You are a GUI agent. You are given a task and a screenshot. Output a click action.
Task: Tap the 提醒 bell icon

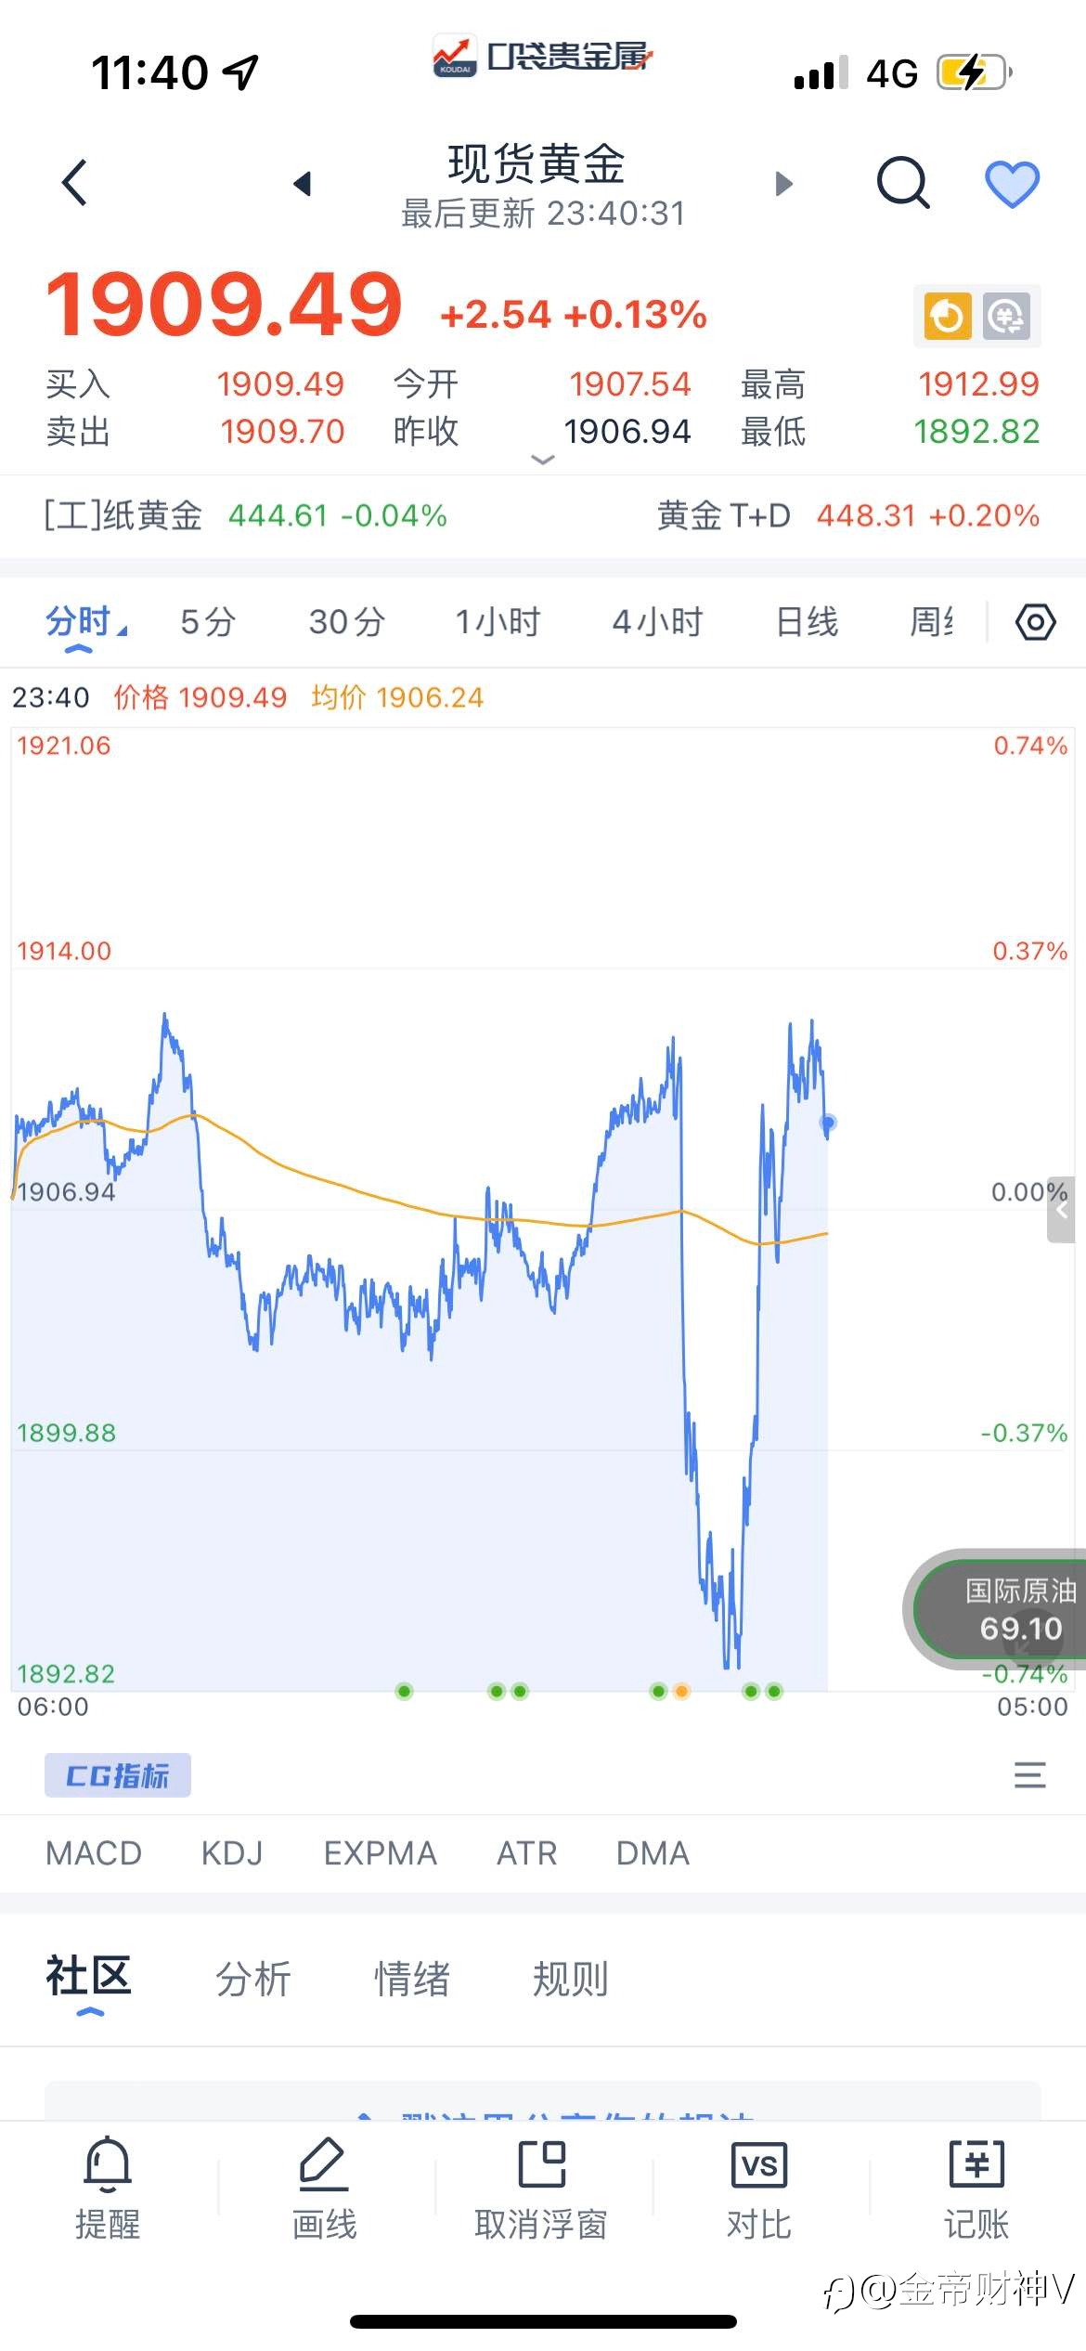[x=108, y=2162]
